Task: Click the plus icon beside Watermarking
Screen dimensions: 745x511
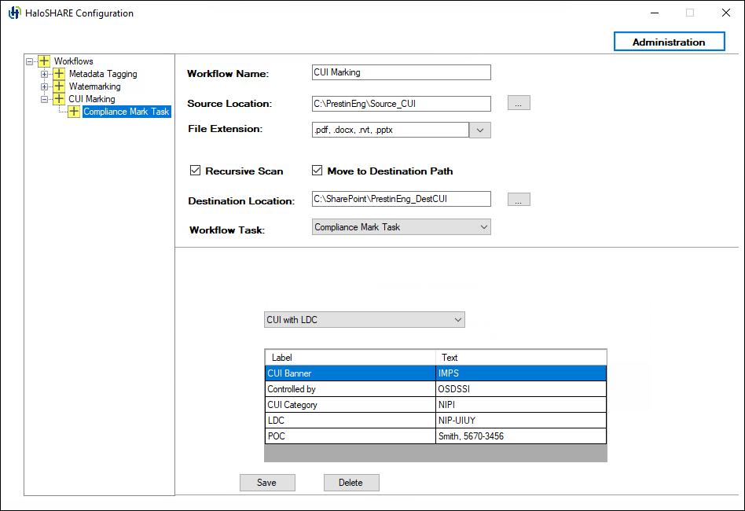Action: [58, 86]
